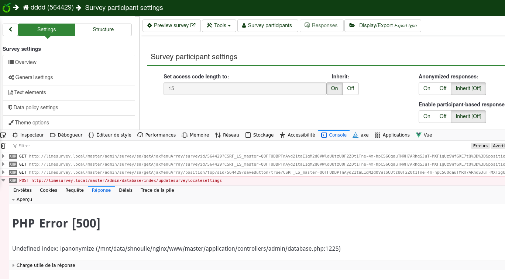Viewport: 505px width, 279px height.
Task: Set participant-based response to Off
Action: 443,116
